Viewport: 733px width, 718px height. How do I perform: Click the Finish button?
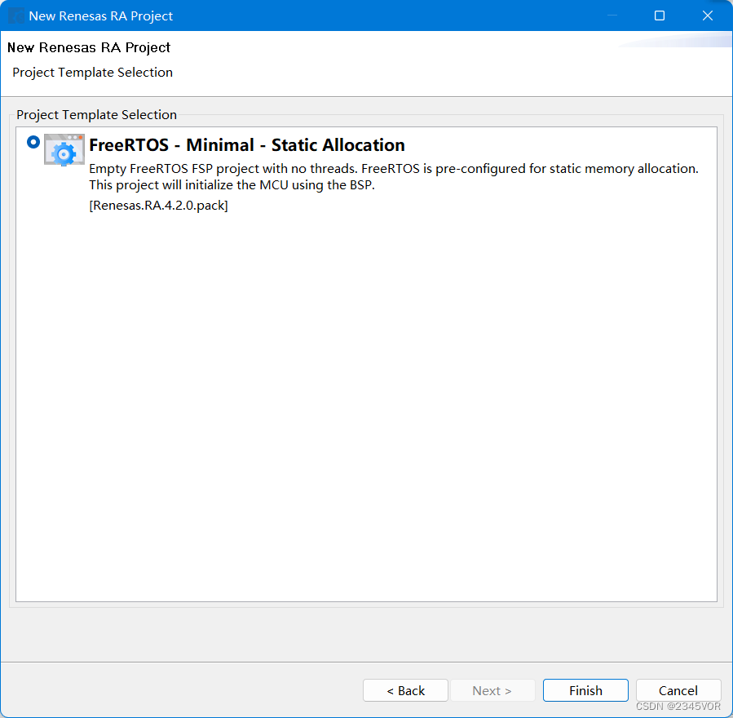585,690
